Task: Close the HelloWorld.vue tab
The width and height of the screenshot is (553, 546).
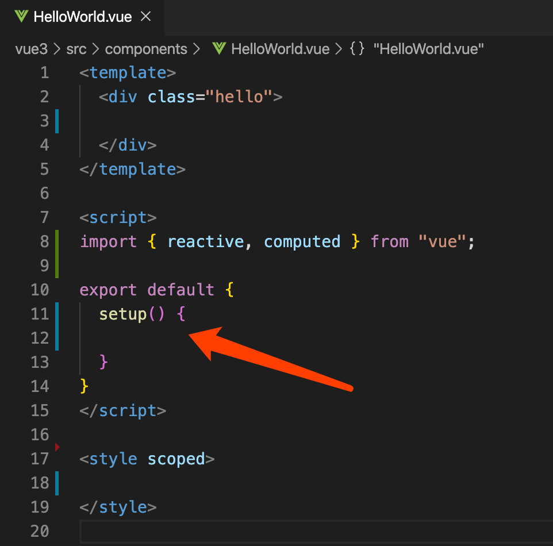Action: coord(145,16)
